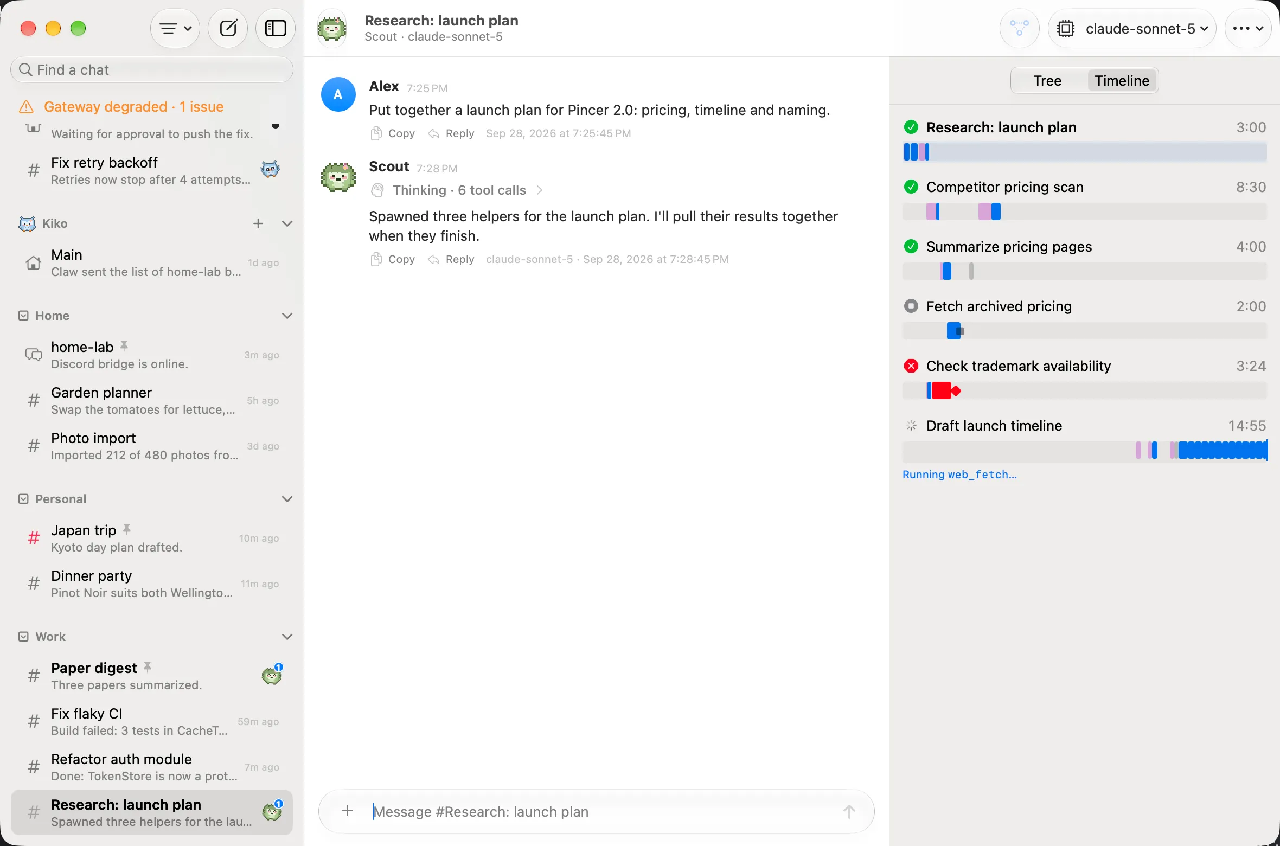Screen dimensions: 1280x846
Task: Open the subagent graph icon in header
Action: tap(1019, 28)
